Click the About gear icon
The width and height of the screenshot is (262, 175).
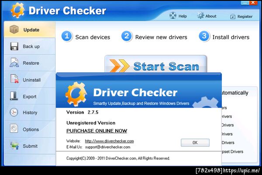point(200,15)
